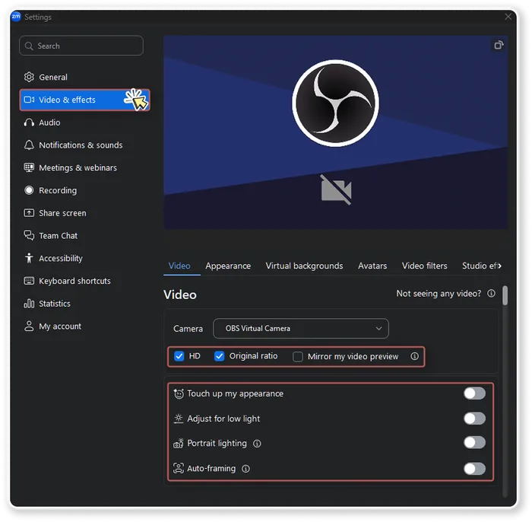Screen dimensions: 532x522
Task: Switch on Auto-framing toggle
Action: point(474,469)
